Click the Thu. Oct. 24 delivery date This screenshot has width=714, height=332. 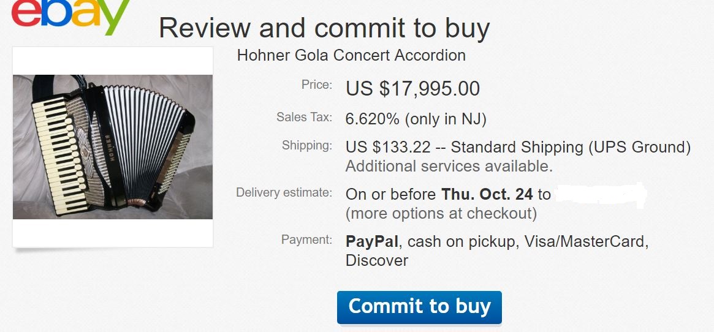tap(487, 195)
